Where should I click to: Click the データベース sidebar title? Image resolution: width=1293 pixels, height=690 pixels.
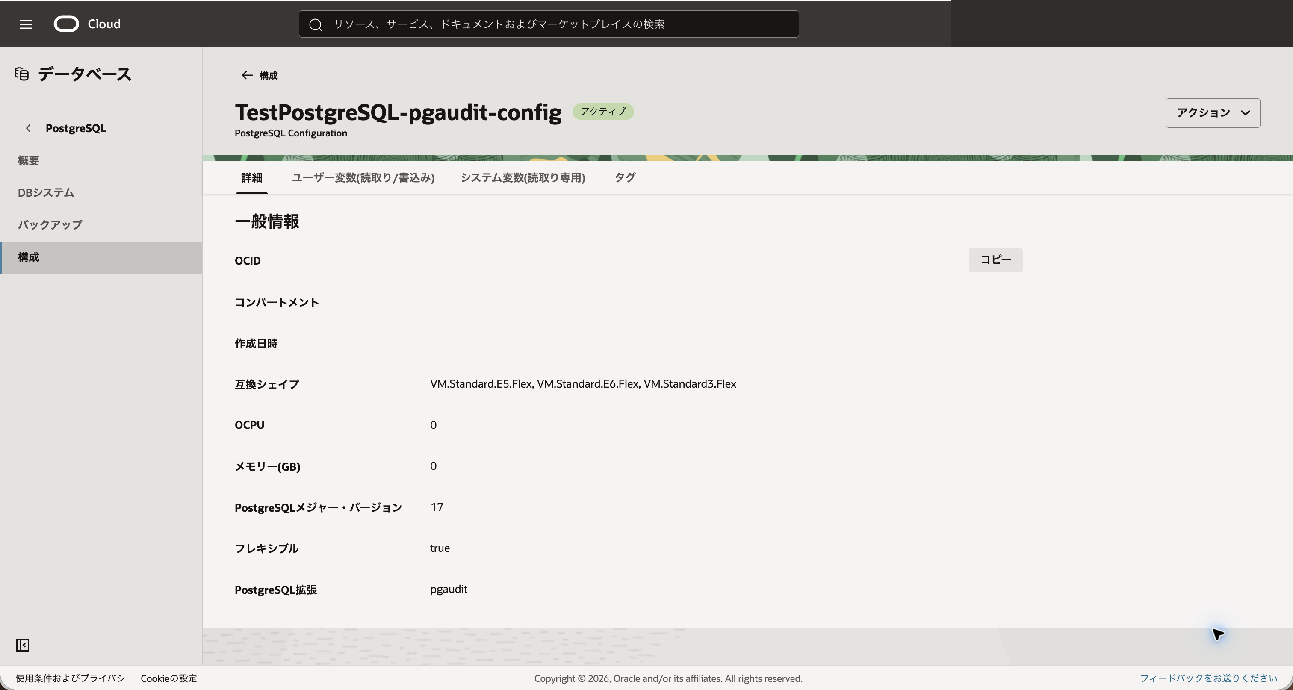(85, 74)
